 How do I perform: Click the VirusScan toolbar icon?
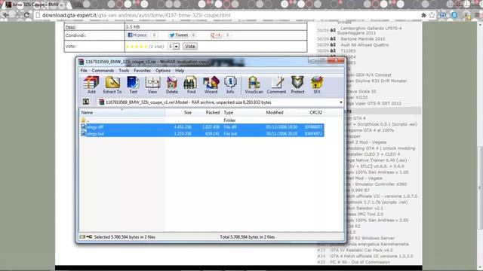[x=254, y=85]
